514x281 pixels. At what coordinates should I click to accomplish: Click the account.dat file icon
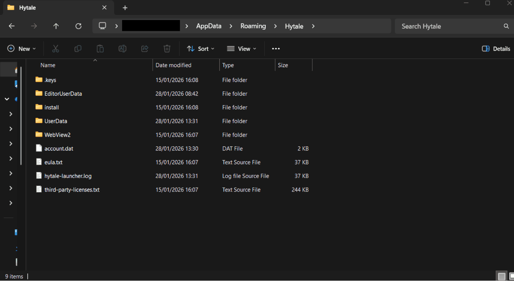[39, 148]
